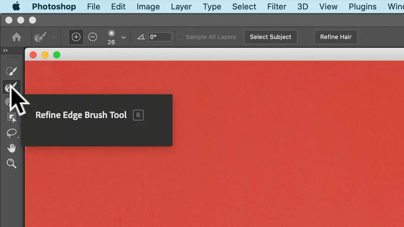Click the brush angle field showing 0°
404x227 pixels.
[x=160, y=37]
